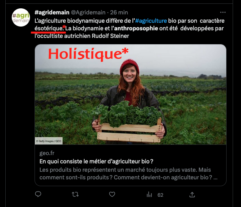
Task: Retweet the post using the arrows icon
Action: click(x=75, y=194)
